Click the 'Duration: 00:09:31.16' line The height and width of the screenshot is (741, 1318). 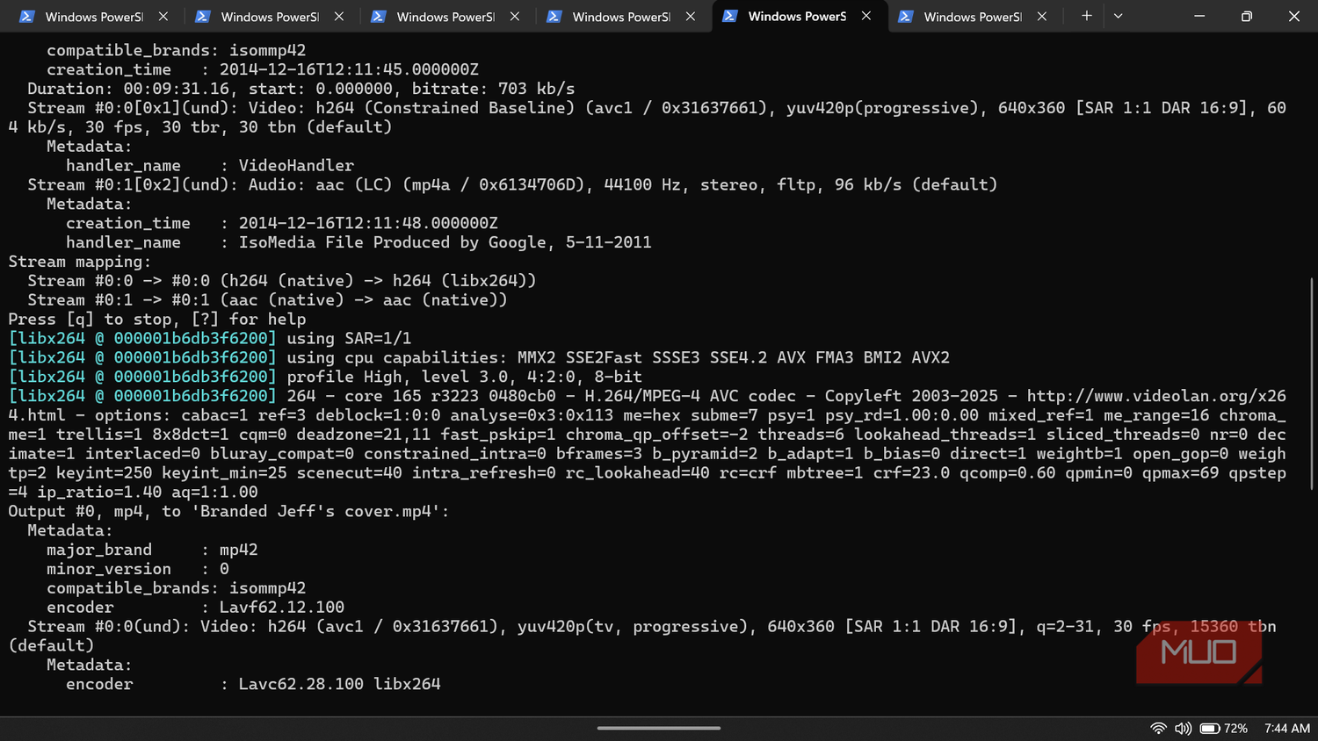pyautogui.click(x=301, y=89)
